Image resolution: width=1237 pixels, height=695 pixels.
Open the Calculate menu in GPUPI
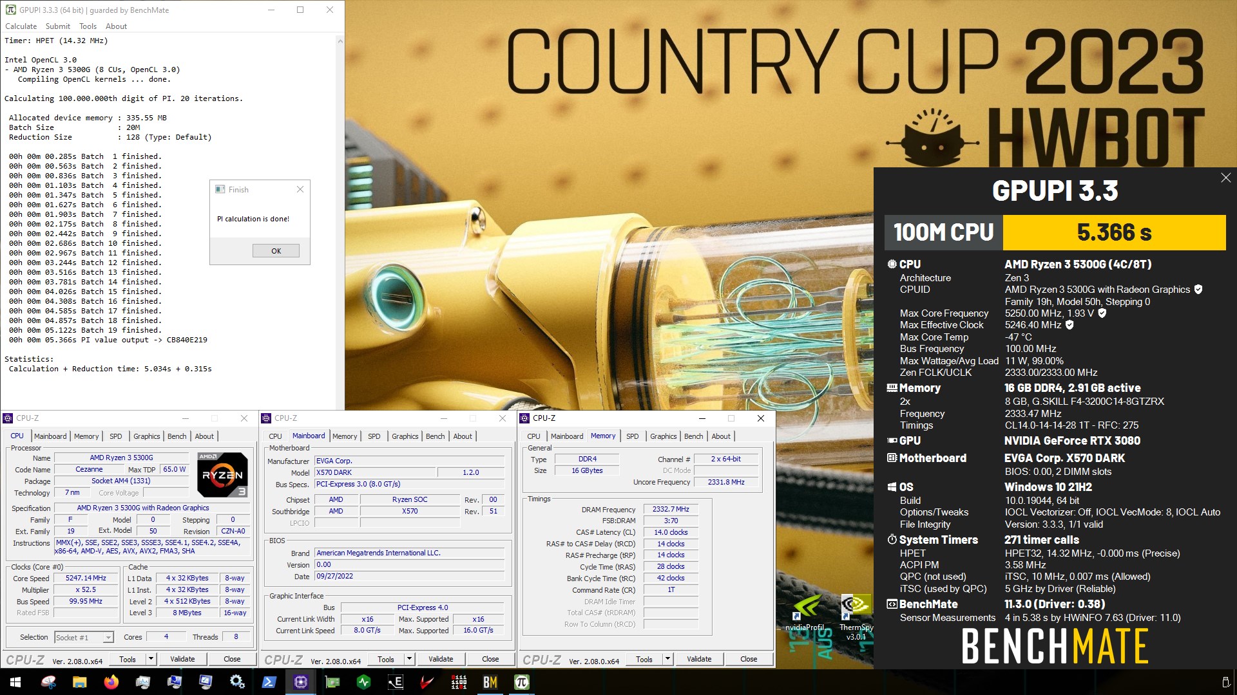(x=21, y=26)
